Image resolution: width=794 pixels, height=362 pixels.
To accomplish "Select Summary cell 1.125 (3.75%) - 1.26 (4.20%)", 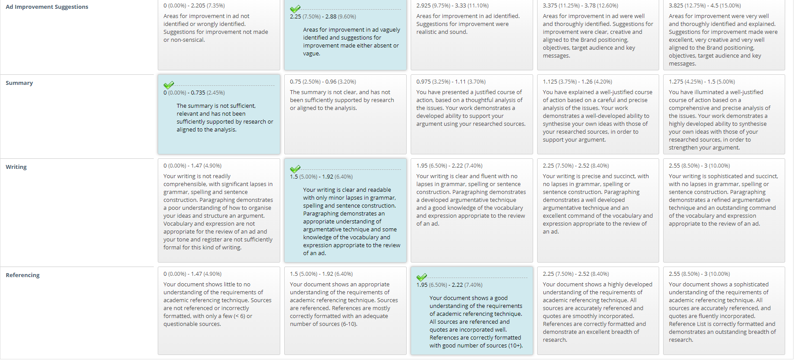I will click(x=598, y=114).
